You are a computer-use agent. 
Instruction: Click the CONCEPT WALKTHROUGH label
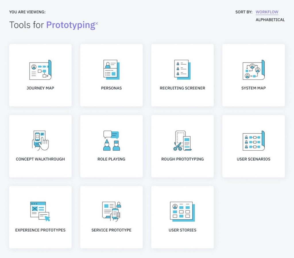tap(40, 159)
